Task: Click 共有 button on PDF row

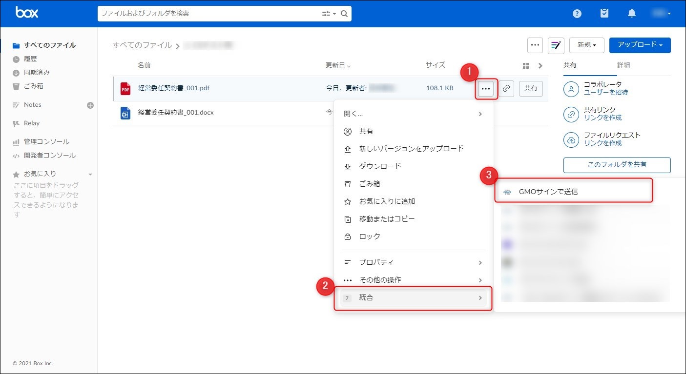Action: click(531, 89)
